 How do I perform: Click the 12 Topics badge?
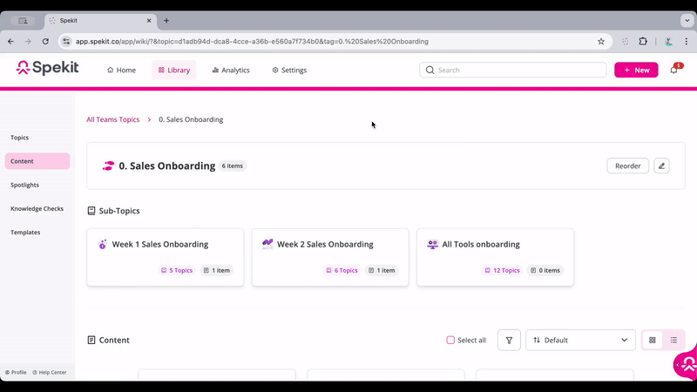click(504, 270)
